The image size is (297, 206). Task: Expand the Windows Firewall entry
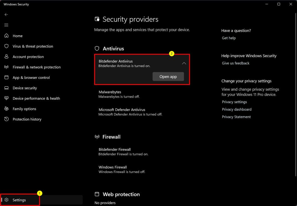click(142, 169)
